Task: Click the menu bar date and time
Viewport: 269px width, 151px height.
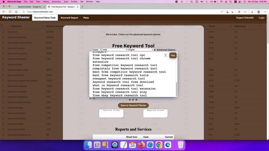Action: point(257,2)
